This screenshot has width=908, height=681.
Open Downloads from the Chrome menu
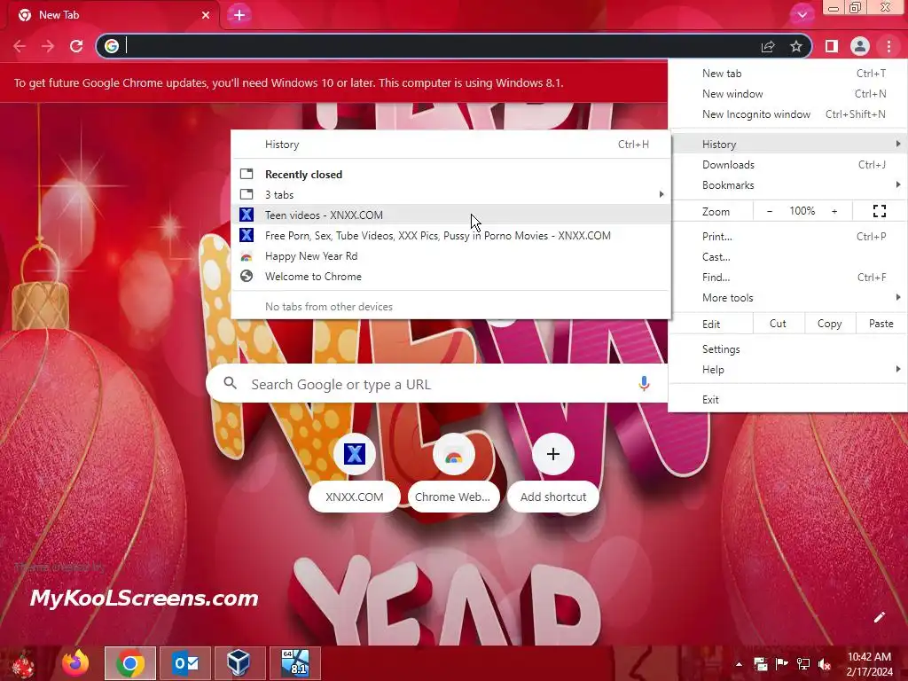pyautogui.click(x=788, y=164)
